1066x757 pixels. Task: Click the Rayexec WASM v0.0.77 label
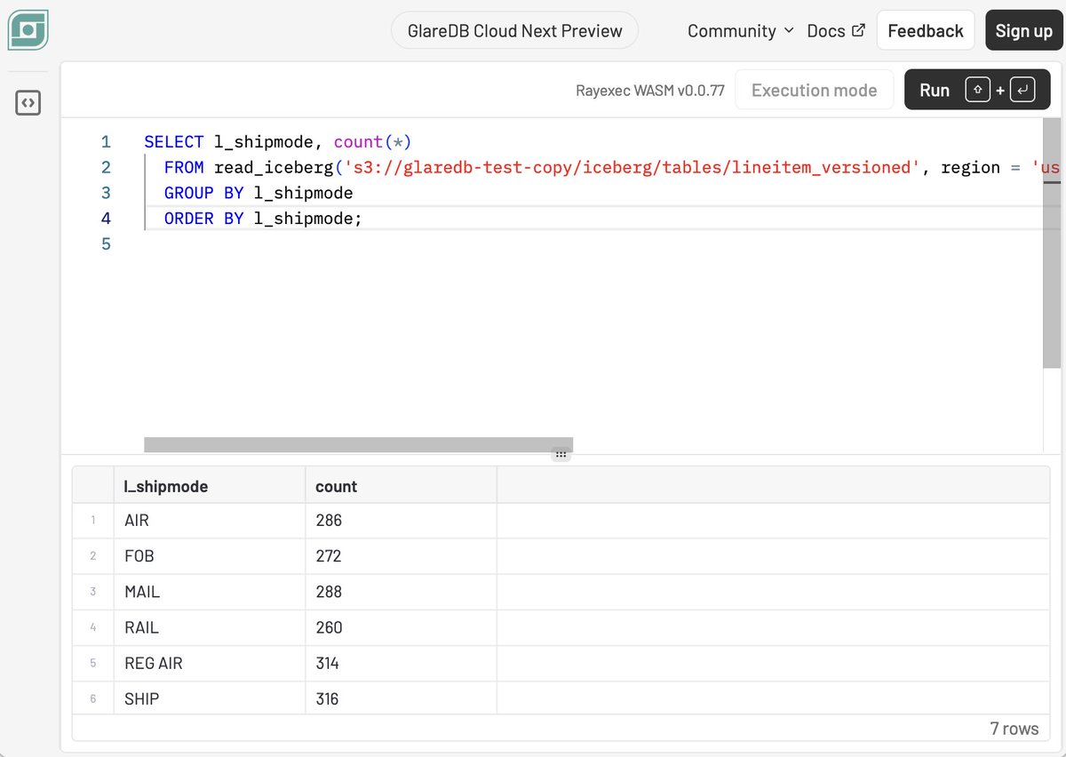click(x=650, y=91)
